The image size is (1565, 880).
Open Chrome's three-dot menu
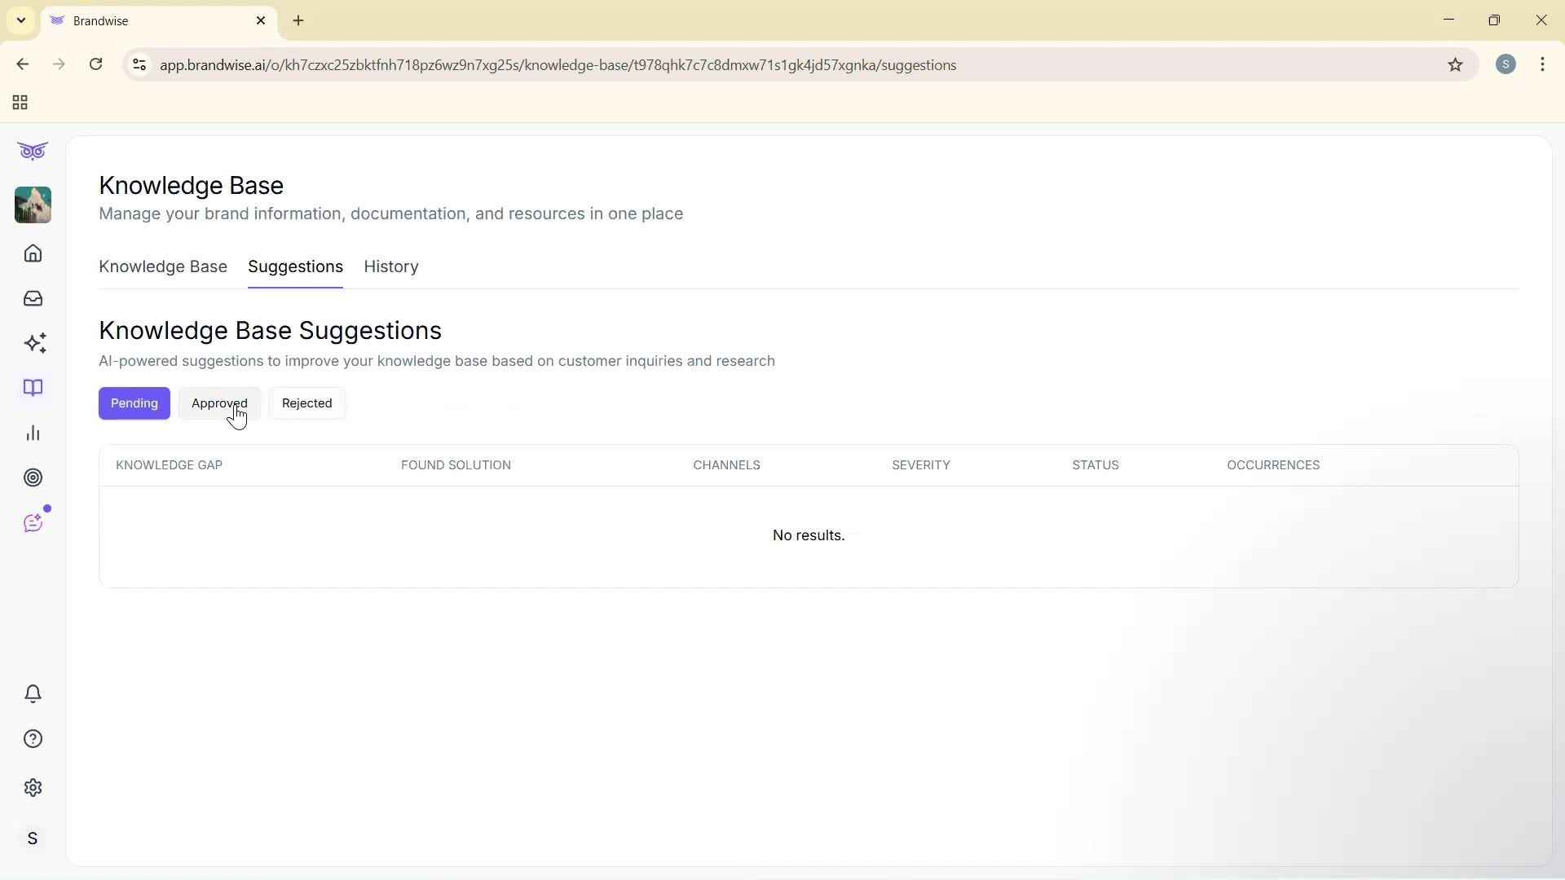[1543, 64]
